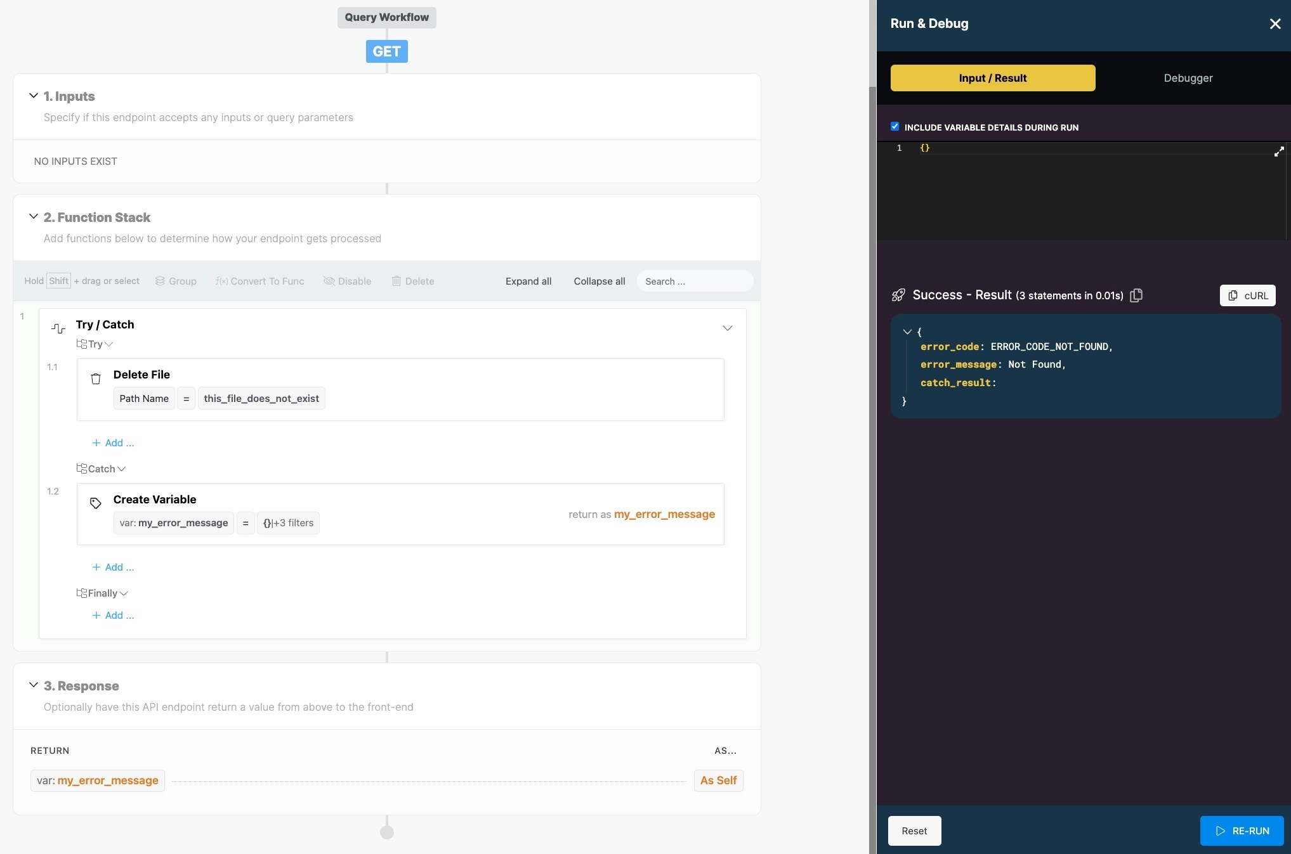This screenshot has height=854, width=1291.
Task: Click the Group toolbar item
Action: (x=176, y=281)
